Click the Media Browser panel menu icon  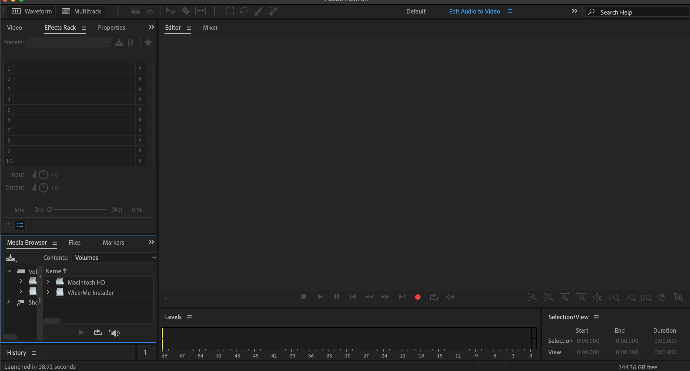point(55,242)
